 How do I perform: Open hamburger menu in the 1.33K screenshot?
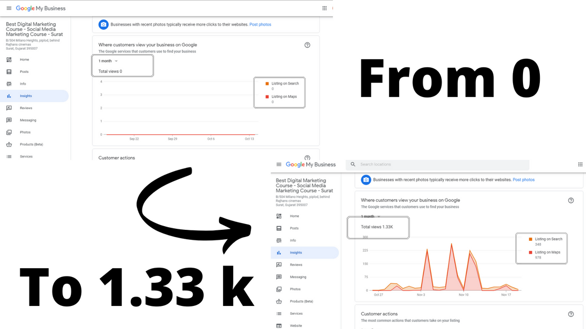point(279,164)
